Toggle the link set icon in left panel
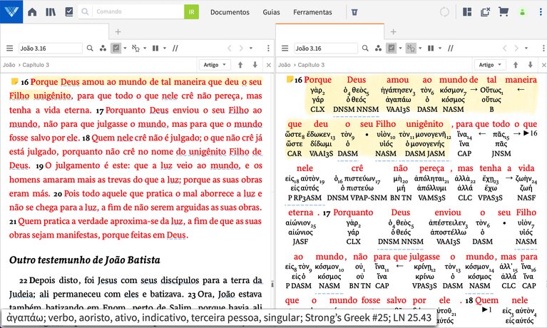 point(136,48)
